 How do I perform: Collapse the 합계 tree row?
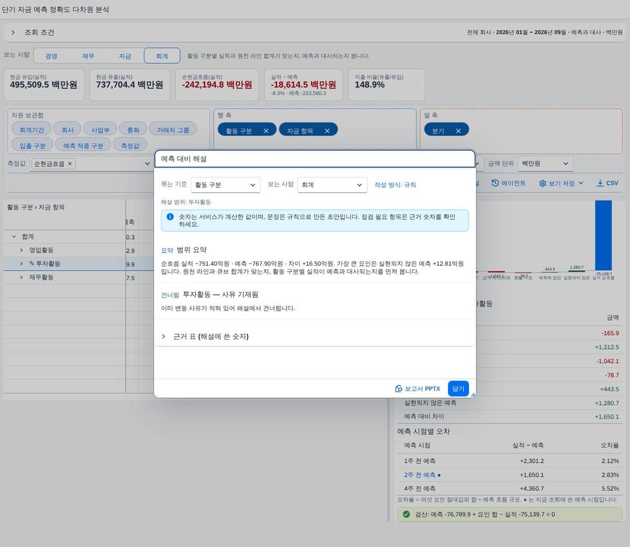tap(14, 237)
